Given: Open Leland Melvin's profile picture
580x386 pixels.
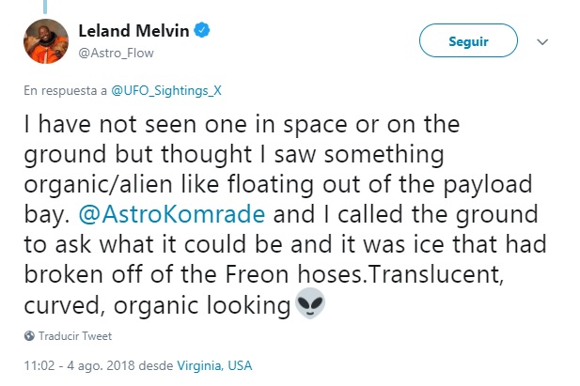Looking at the screenshot, I should 44,41.
